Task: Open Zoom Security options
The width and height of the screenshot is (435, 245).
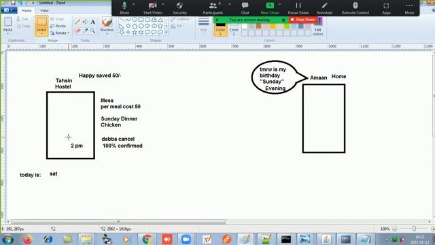Action: 179,8
